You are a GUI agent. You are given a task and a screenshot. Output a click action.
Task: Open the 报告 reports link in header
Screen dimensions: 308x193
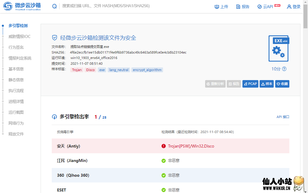pos(243,7)
